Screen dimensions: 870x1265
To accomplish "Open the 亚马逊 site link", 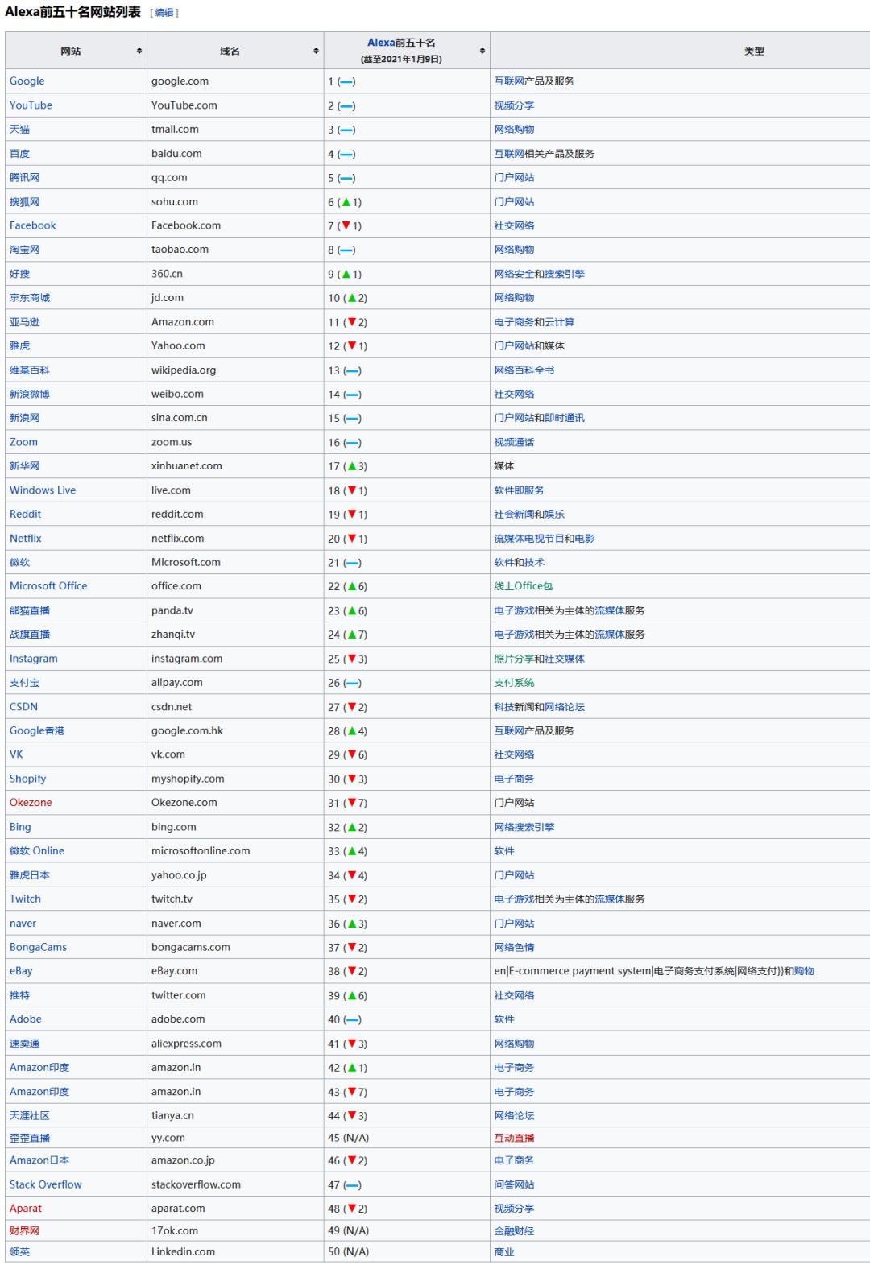I will [24, 322].
